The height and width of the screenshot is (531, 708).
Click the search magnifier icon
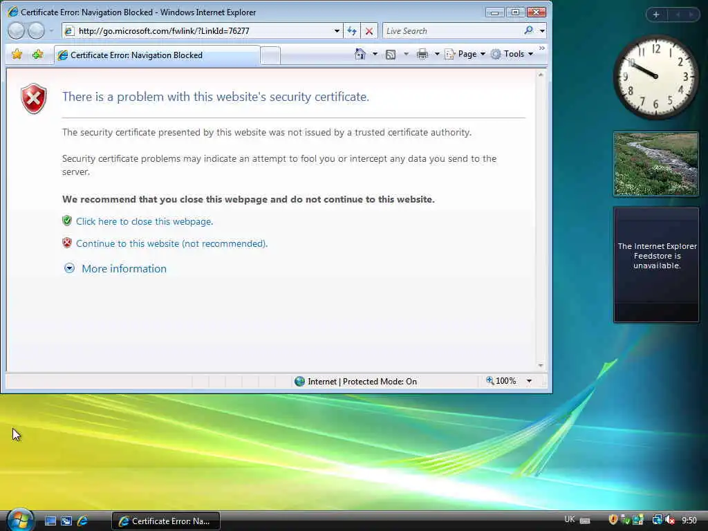click(x=529, y=30)
